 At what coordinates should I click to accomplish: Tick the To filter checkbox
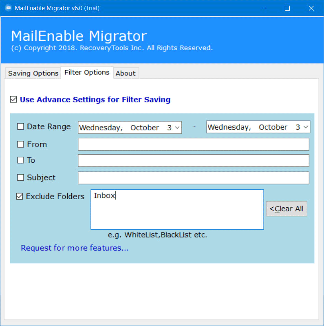(20, 160)
